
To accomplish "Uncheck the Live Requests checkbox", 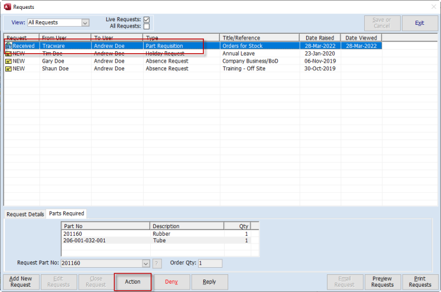I will coord(147,20).
